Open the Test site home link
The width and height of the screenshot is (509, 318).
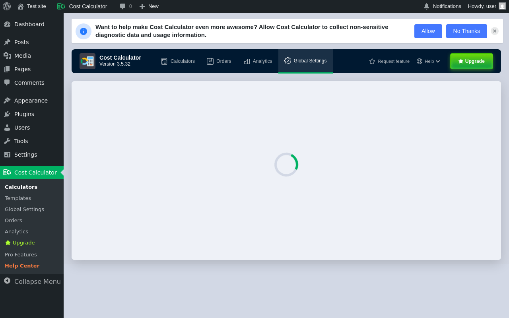(32, 6)
